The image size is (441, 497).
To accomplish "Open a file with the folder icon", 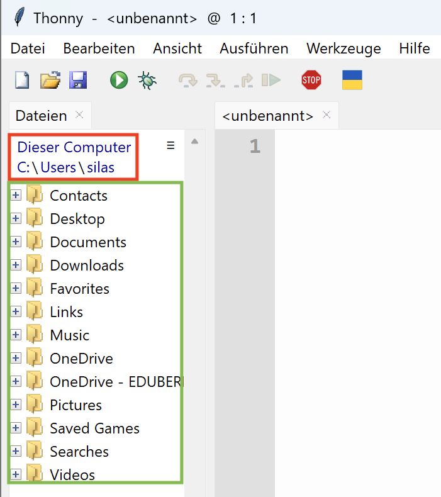I will coord(50,80).
